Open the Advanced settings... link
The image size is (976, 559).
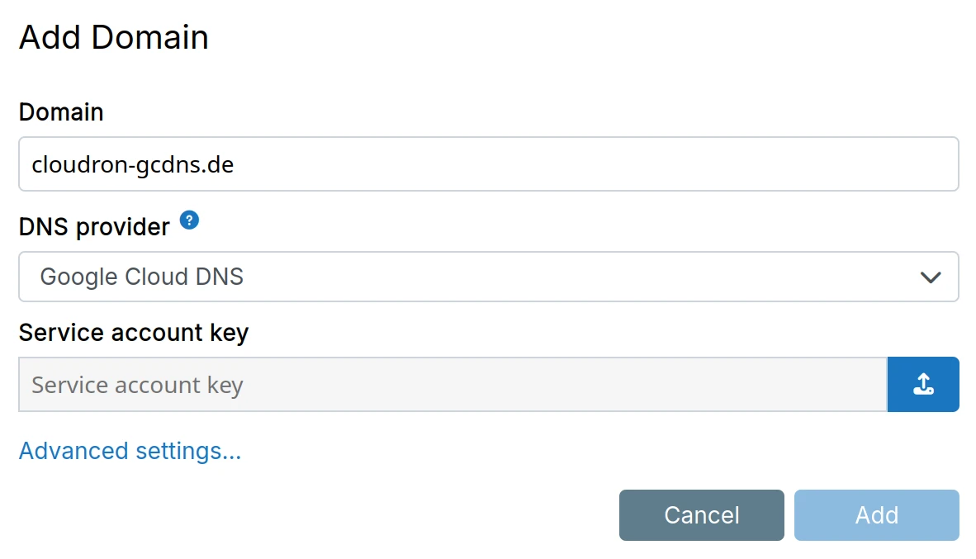coord(130,451)
